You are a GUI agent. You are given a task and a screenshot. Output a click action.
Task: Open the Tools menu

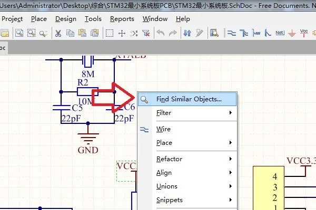(93, 19)
